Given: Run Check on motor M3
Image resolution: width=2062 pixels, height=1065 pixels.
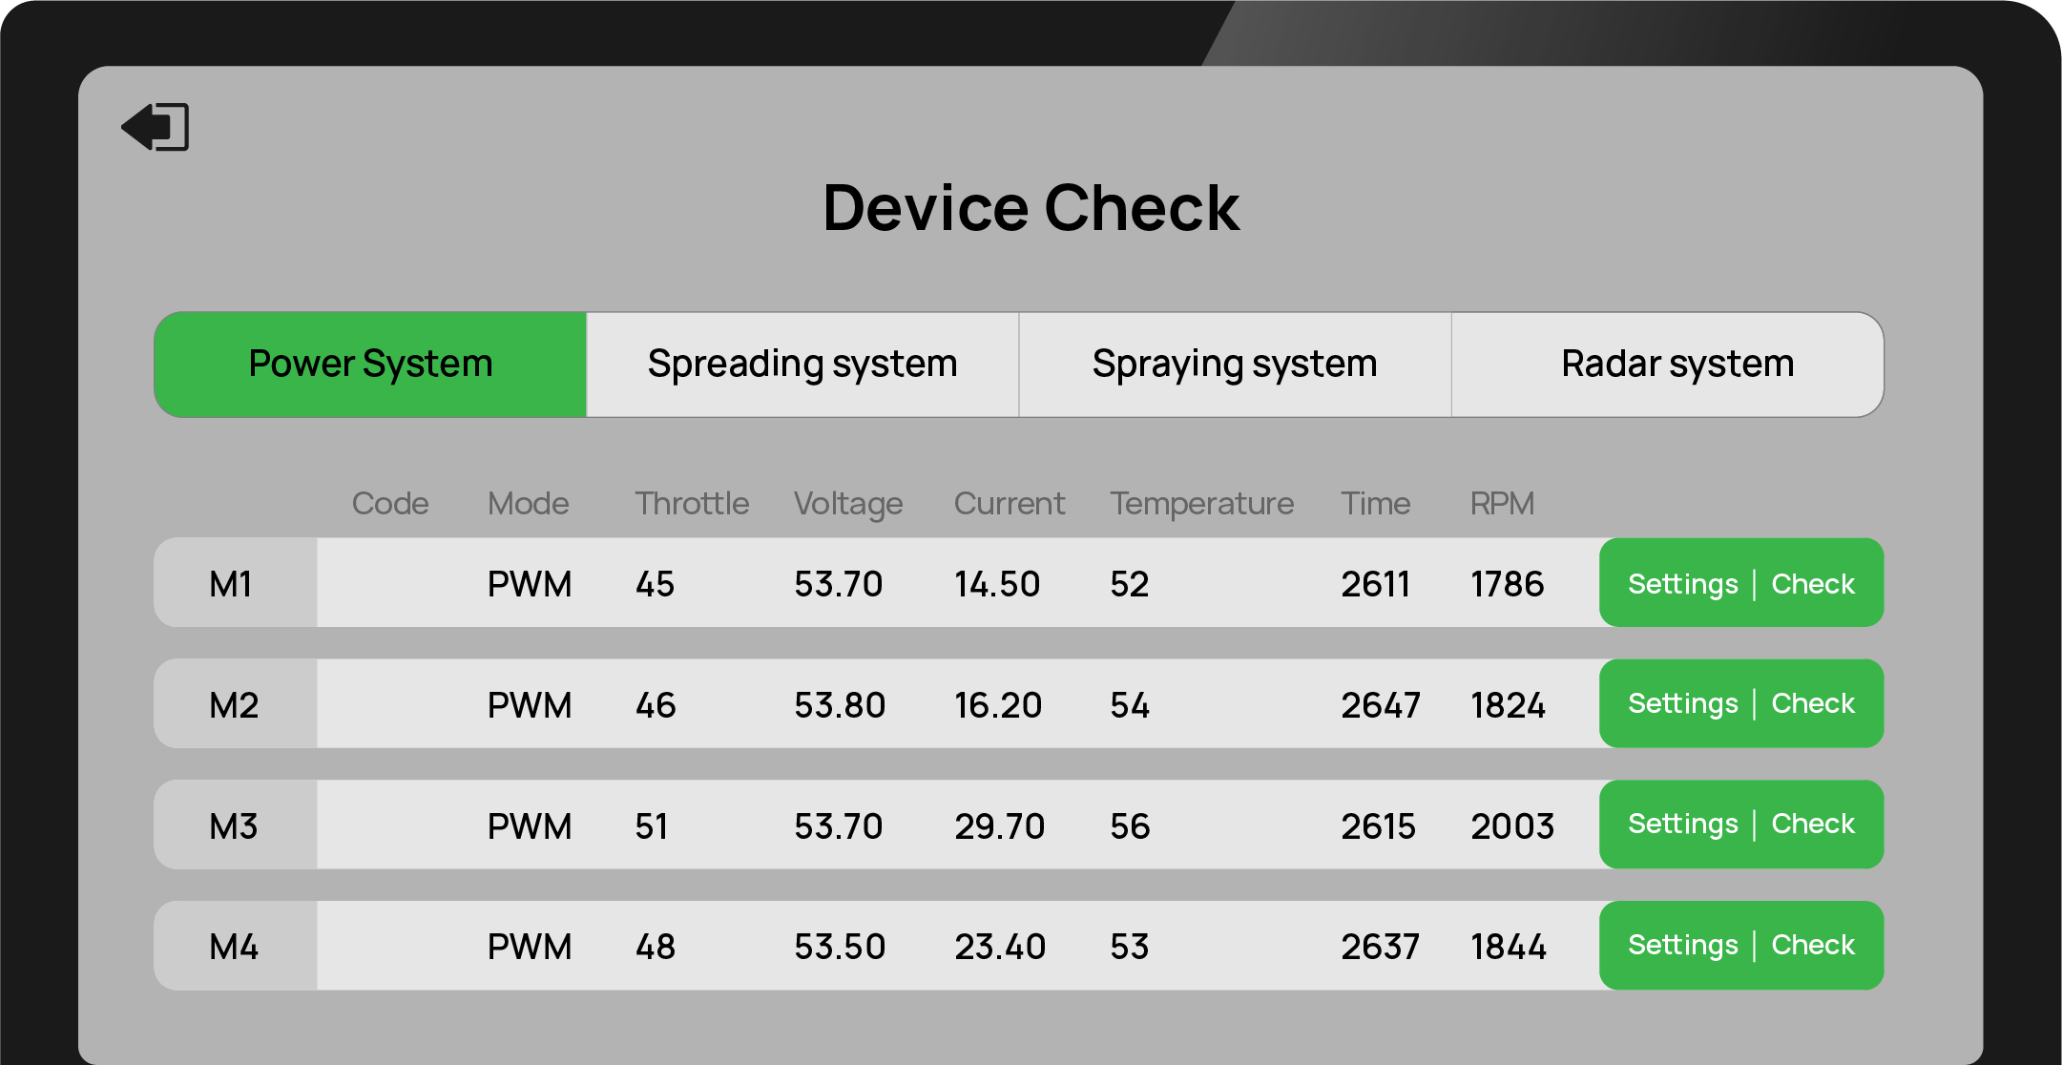Looking at the screenshot, I should 1813,825.
